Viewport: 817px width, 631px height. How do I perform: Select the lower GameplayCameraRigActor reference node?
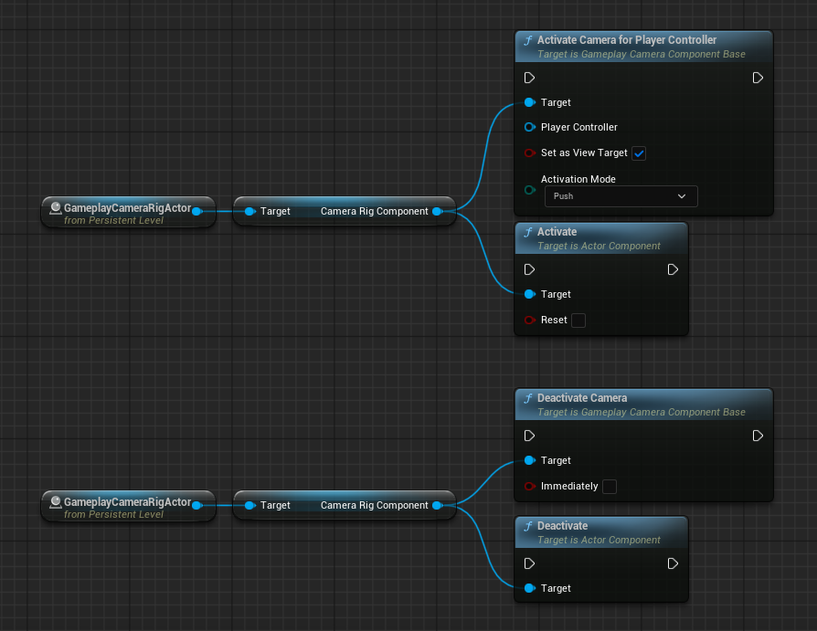(128, 506)
